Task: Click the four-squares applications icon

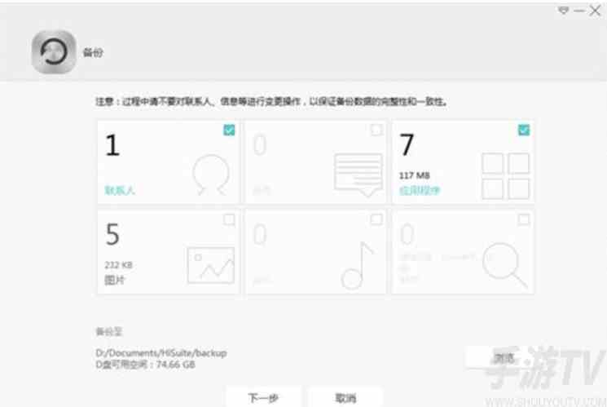Action: point(506,176)
